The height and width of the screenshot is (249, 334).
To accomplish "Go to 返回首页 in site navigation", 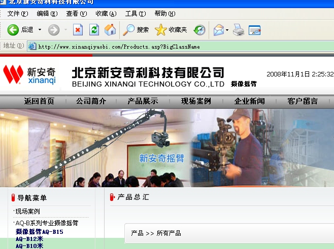I will point(39,101).
